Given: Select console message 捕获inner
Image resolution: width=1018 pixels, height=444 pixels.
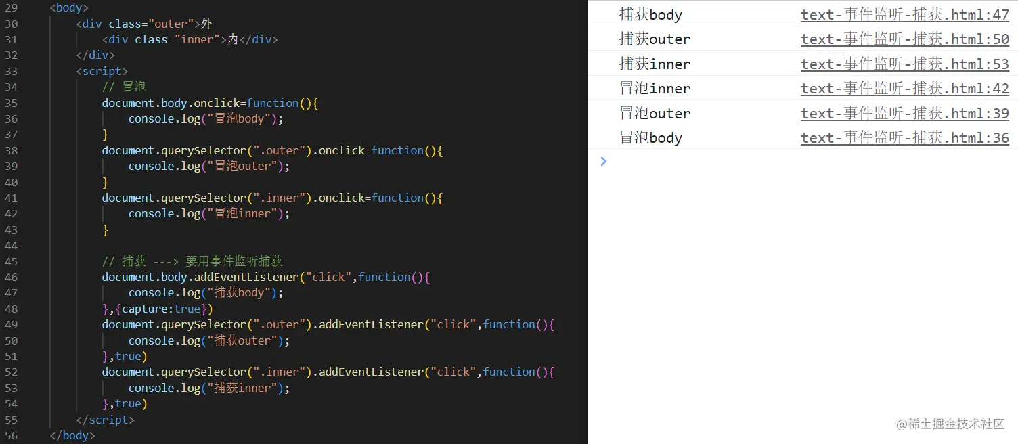Looking at the screenshot, I should tap(655, 64).
